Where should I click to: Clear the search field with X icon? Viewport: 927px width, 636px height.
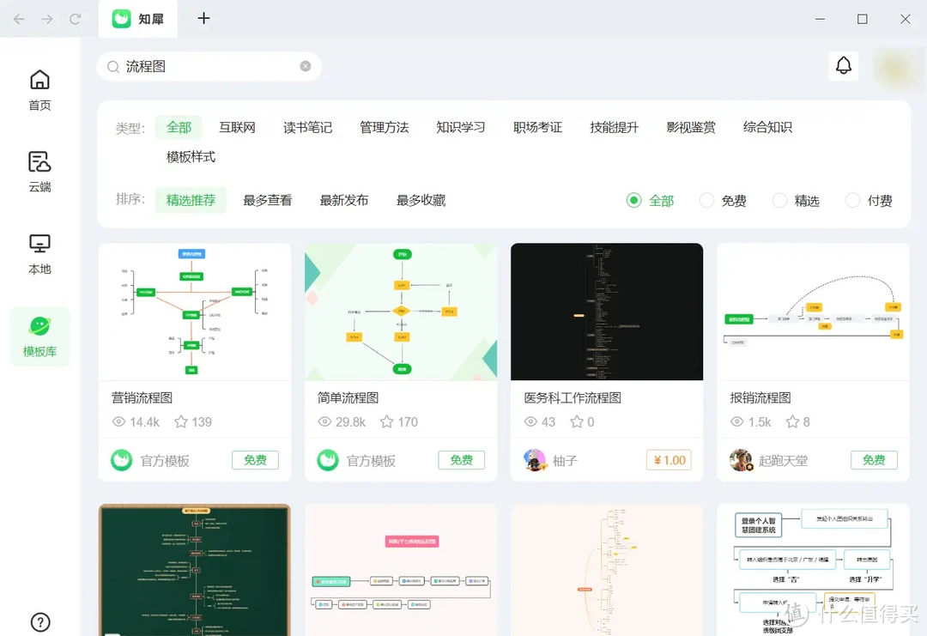(x=305, y=66)
